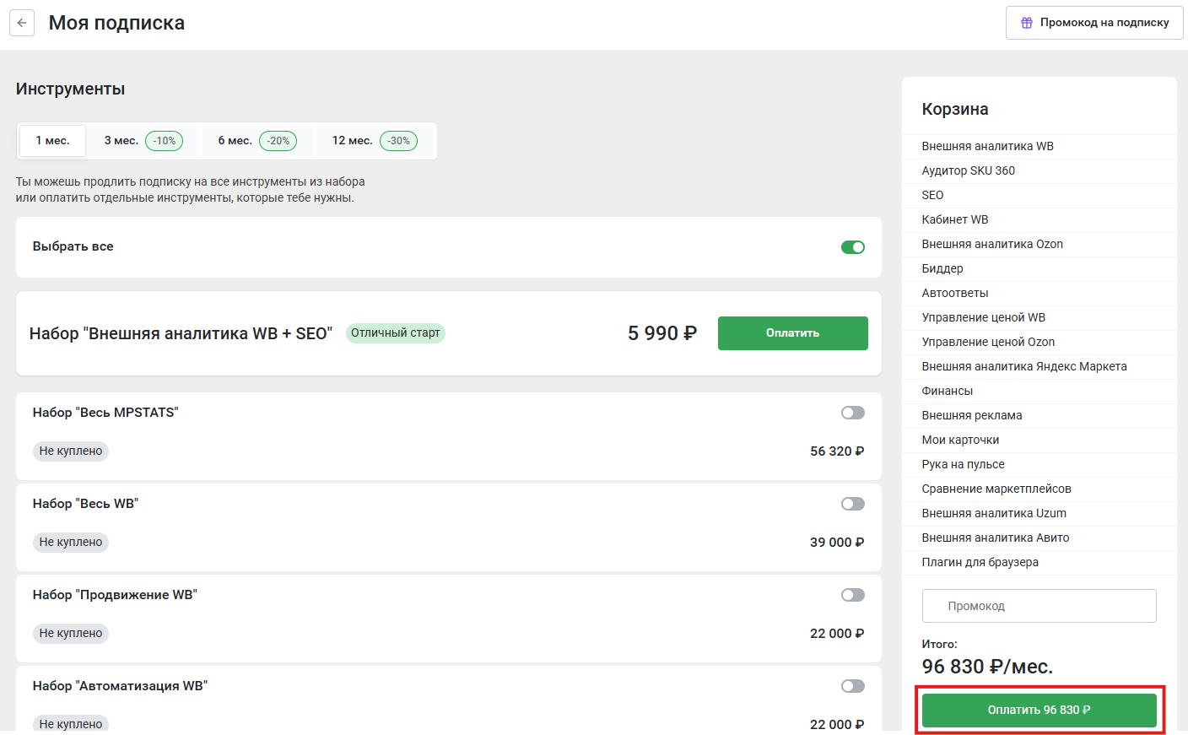Enable the Весь MPSTATS set toggle
This screenshot has height=735, width=1188.
click(x=853, y=413)
